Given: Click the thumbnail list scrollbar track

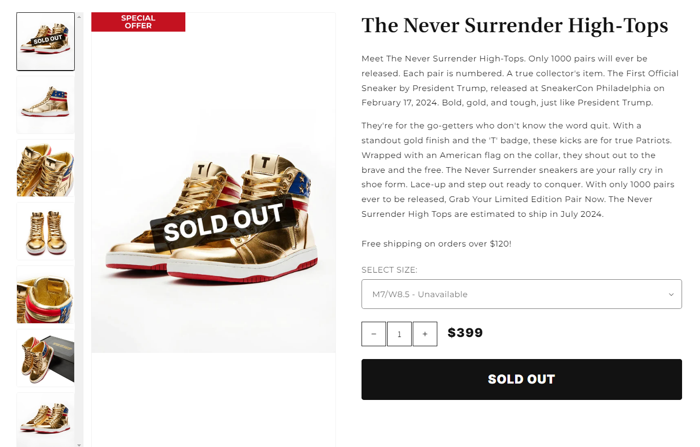Looking at the screenshot, I should click(79, 230).
